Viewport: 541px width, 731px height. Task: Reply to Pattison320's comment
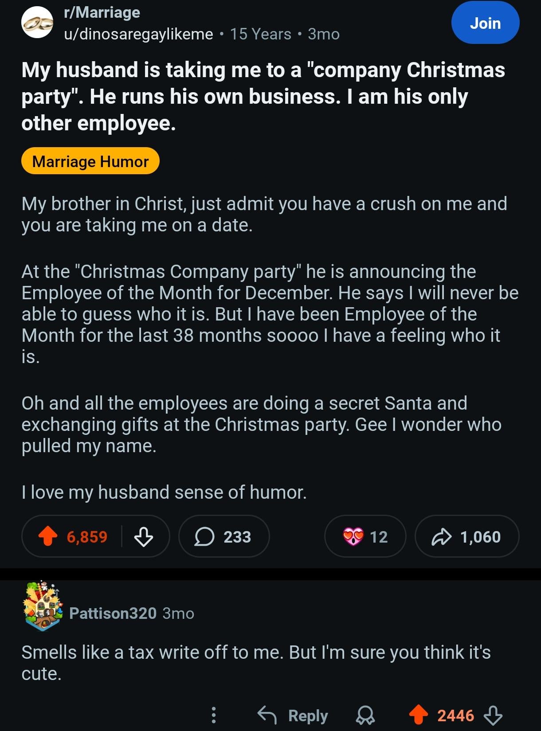[293, 715]
